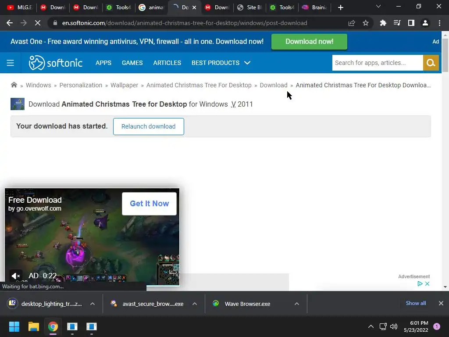Toggle the Chrome side panel icon
Viewport: 449px width, 337px height.
click(x=411, y=23)
